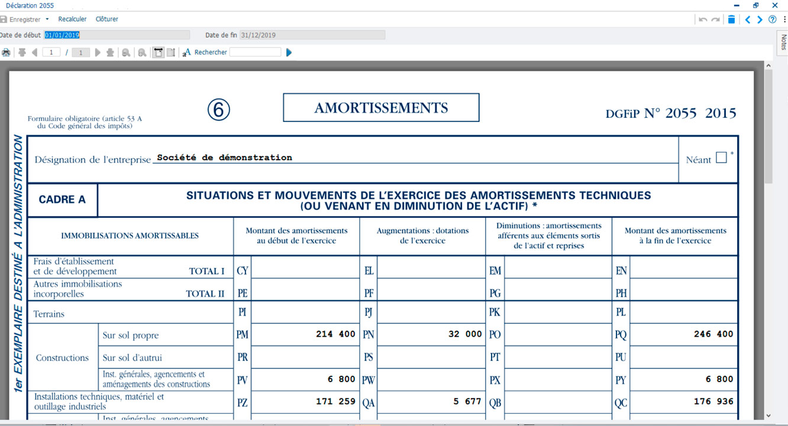Click the Recalculer button
The height and width of the screenshot is (426, 788).
72,20
